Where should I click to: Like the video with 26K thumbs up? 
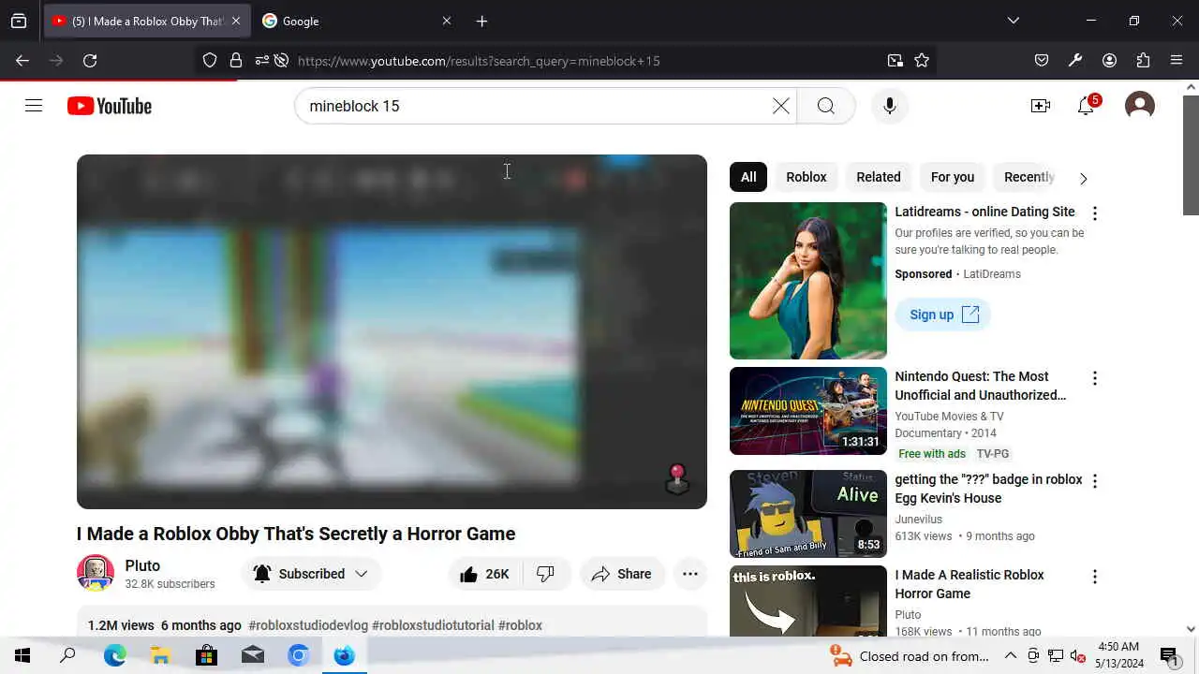(484, 574)
